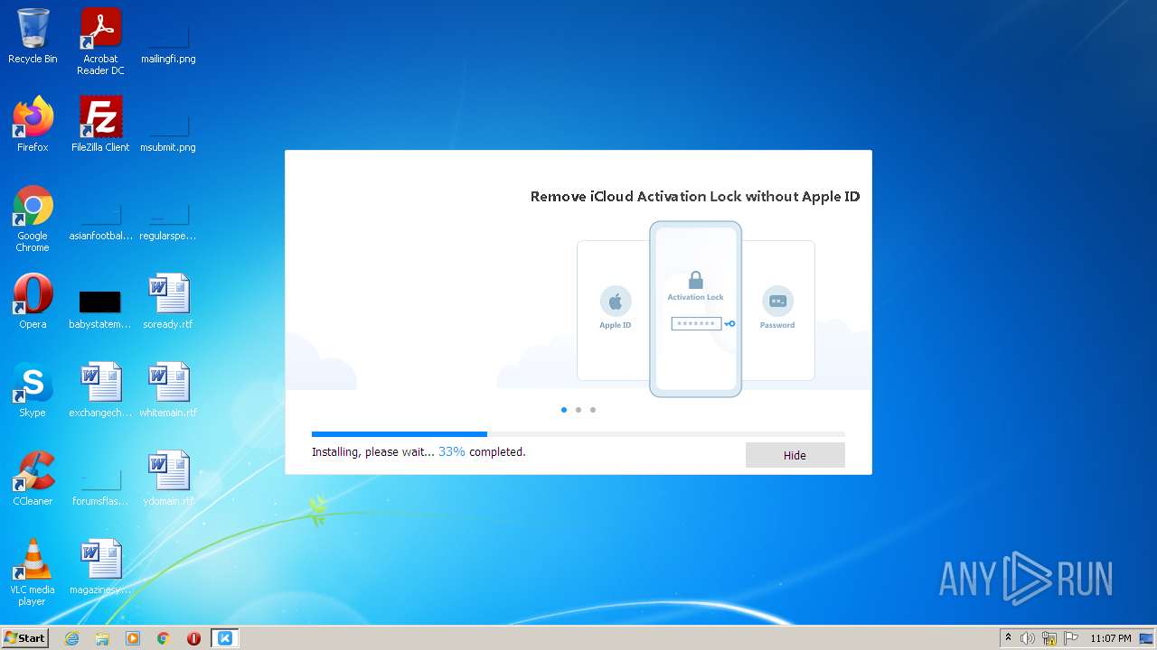Open Windows Explorer from taskbar

(x=102, y=638)
